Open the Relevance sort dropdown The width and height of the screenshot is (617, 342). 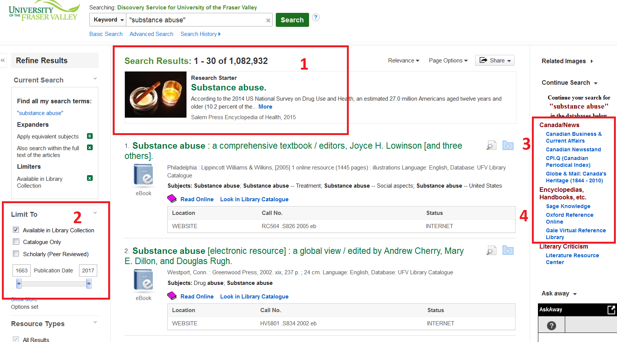point(404,61)
